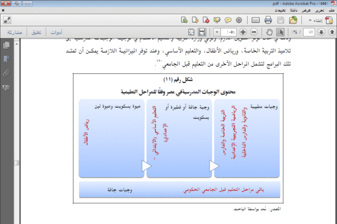Click the Save file icon
This screenshot has width=337, height=224.
[281, 20]
